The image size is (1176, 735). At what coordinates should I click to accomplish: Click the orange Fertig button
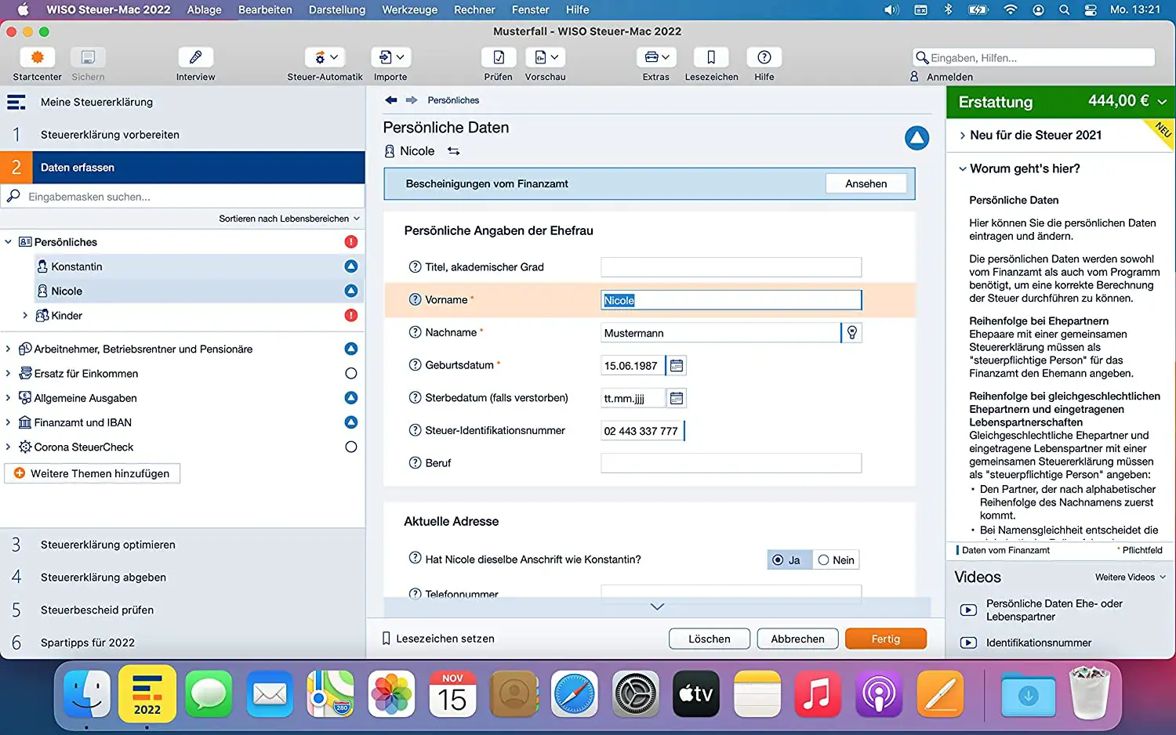(x=885, y=639)
